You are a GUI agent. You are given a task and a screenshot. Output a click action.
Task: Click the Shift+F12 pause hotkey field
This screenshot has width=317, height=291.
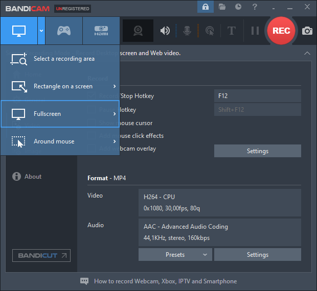click(258, 110)
